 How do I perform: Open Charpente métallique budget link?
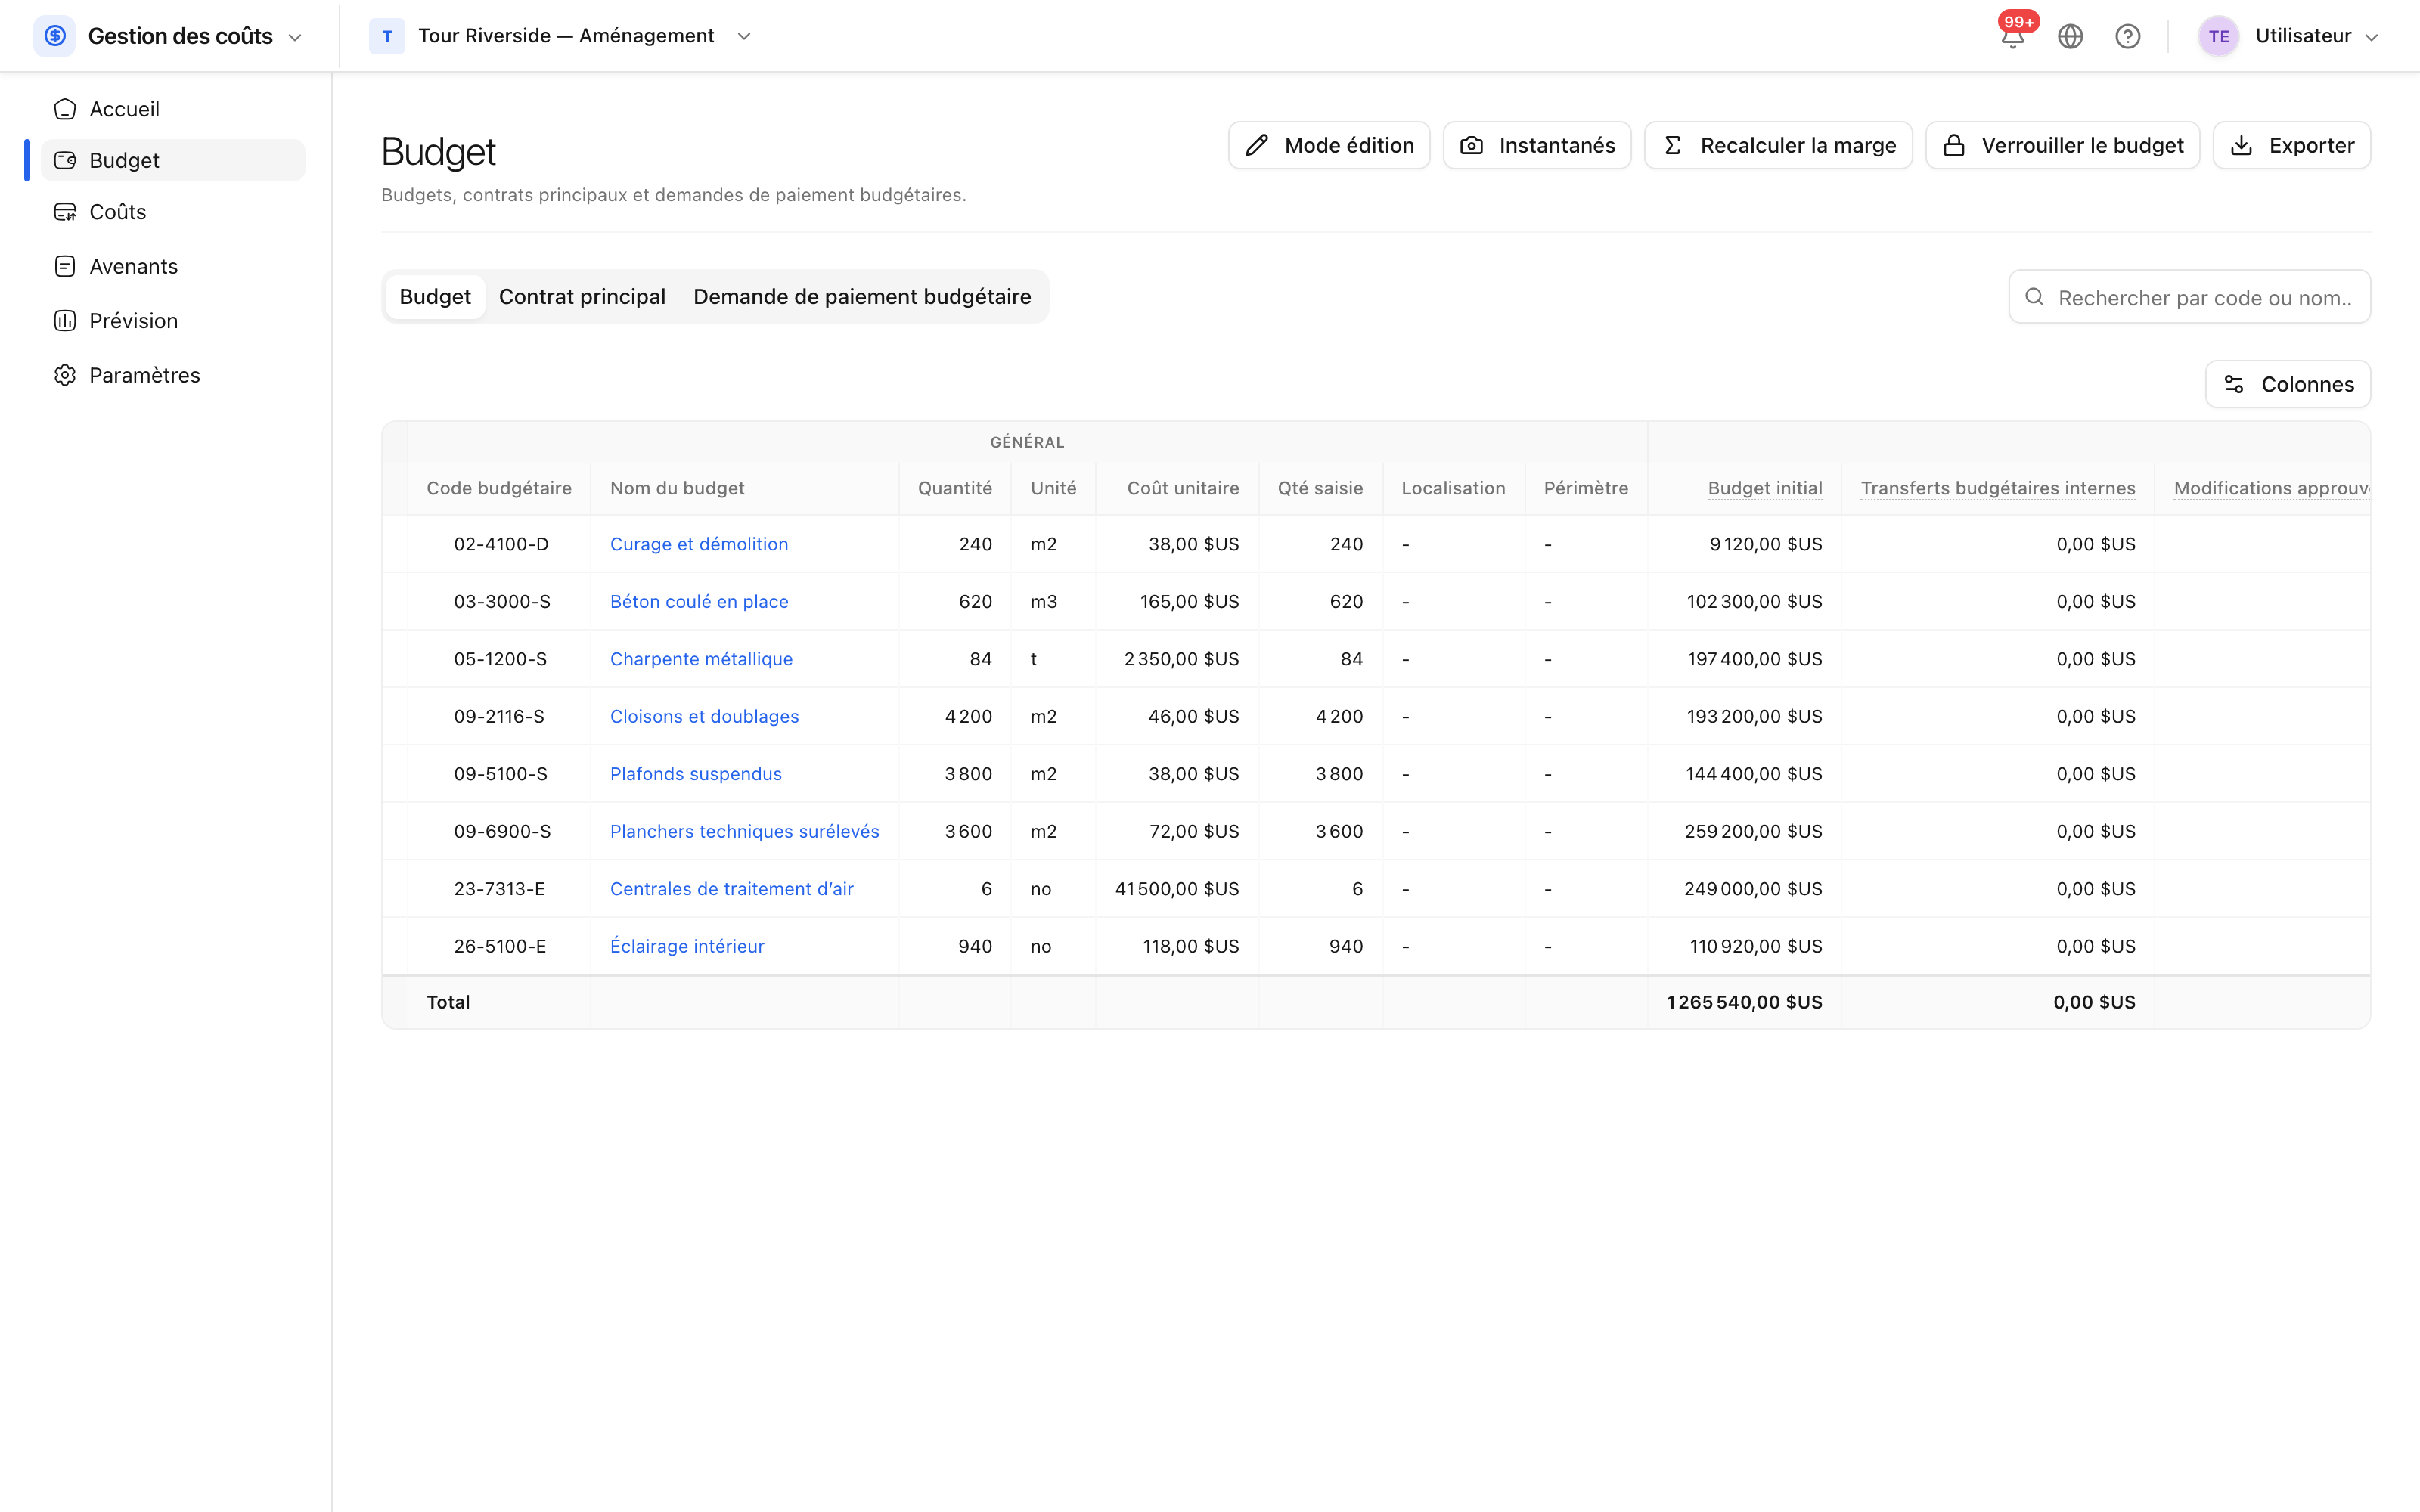pyautogui.click(x=701, y=659)
